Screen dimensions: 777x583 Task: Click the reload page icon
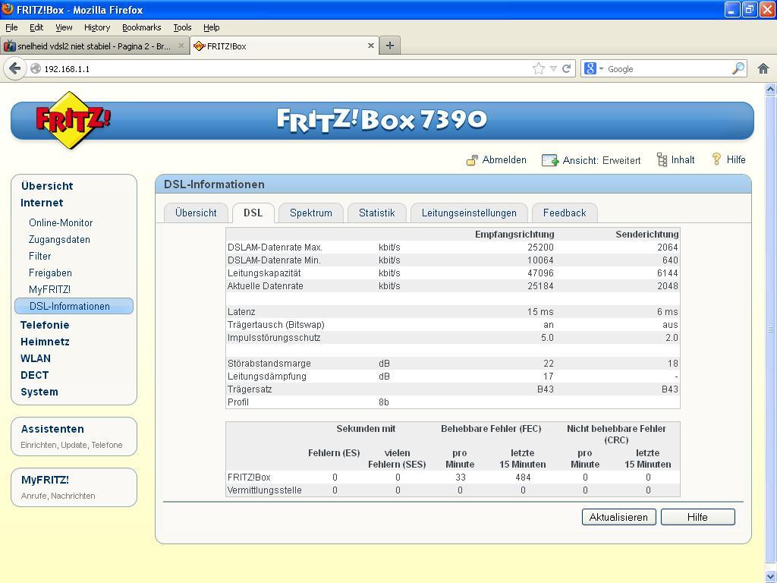coord(566,68)
